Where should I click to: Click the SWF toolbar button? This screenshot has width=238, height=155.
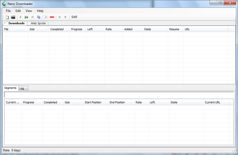point(74,17)
